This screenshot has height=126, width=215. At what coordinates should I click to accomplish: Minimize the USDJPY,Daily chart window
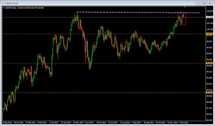[x=198, y=3]
